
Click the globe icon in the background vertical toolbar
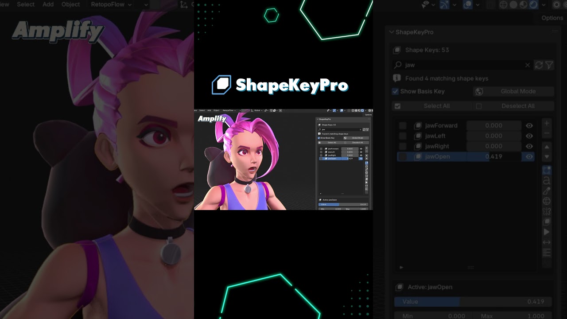[547, 201]
